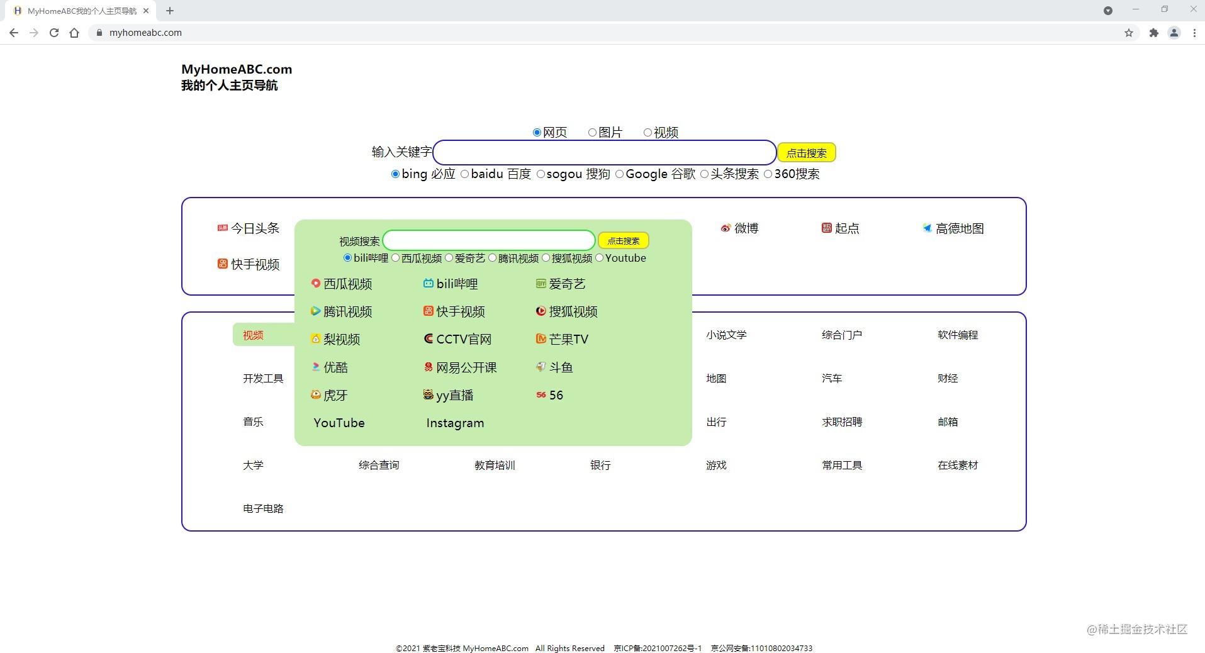The image size is (1205, 653).
Task: Open the Chrome three-dot menu
Action: click(x=1194, y=33)
